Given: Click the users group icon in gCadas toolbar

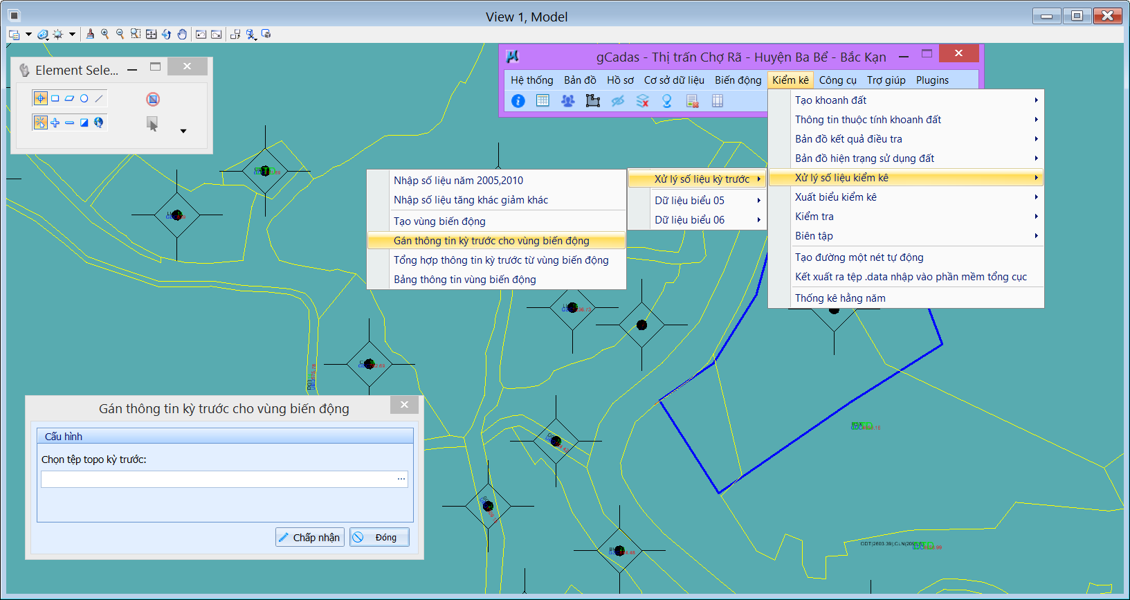Looking at the screenshot, I should (567, 101).
